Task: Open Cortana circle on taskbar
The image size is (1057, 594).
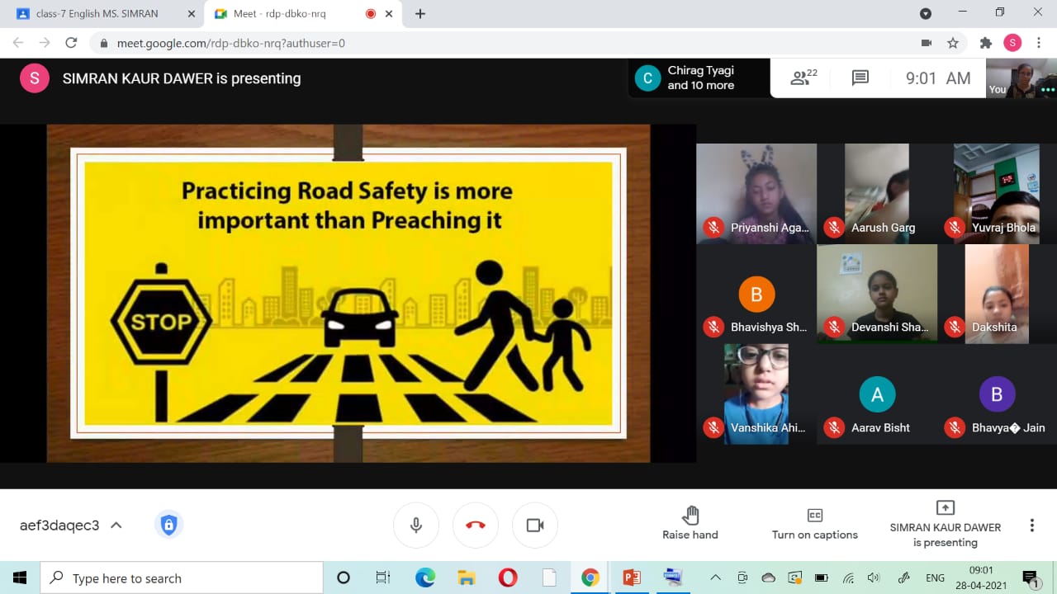Action: [344, 577]
